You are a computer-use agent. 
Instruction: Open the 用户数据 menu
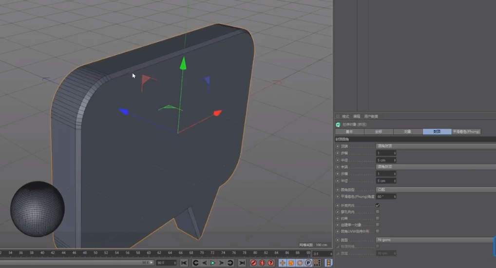point(371,116)
